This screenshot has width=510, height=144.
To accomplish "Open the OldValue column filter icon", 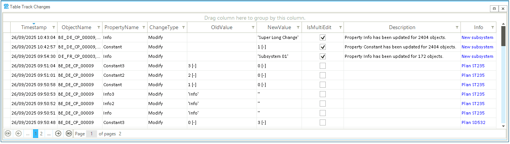I will coord(253,28).
